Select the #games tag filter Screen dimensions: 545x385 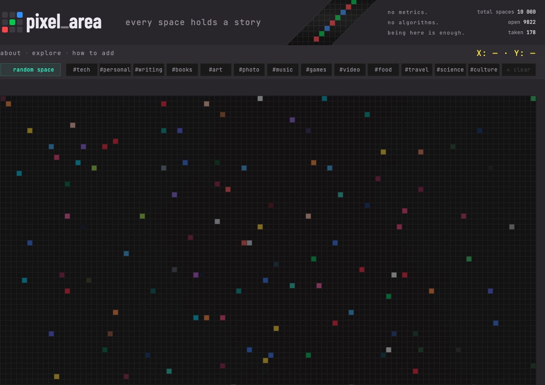316,70
